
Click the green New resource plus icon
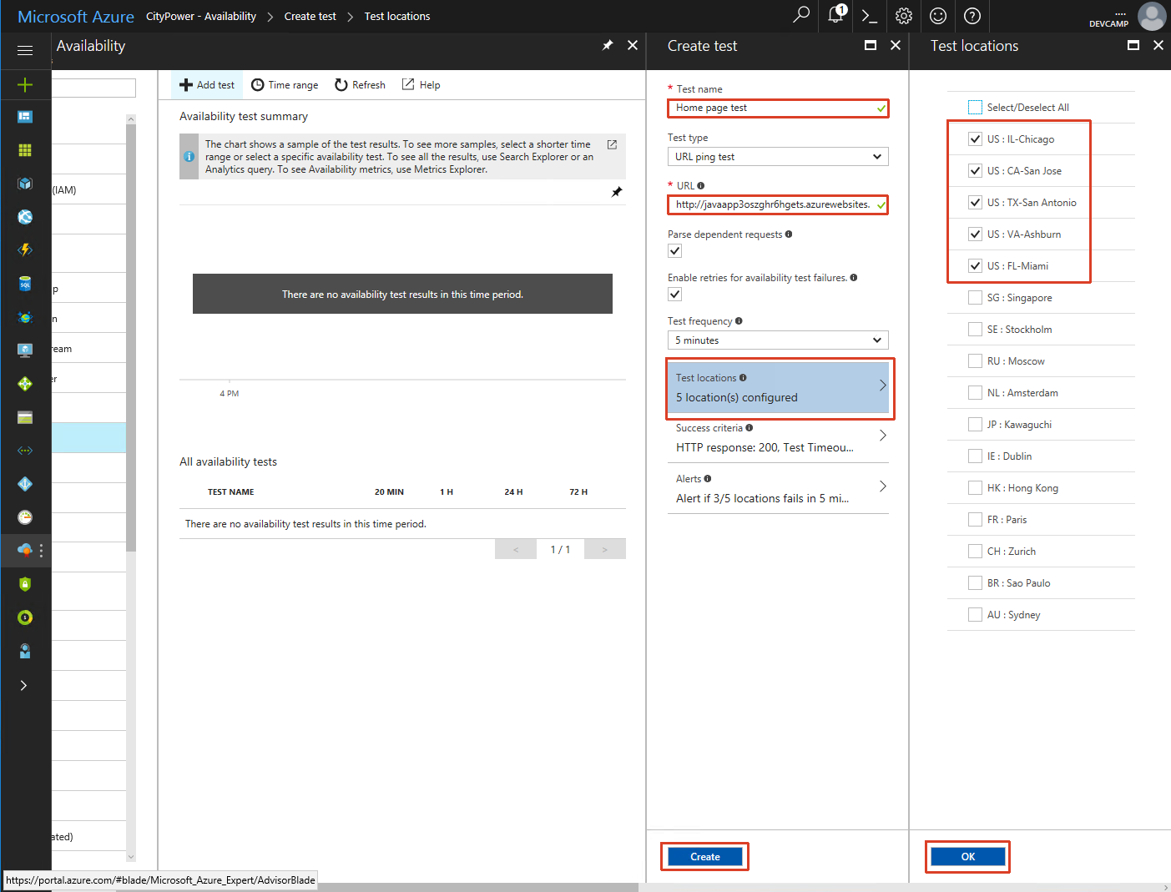25,84
